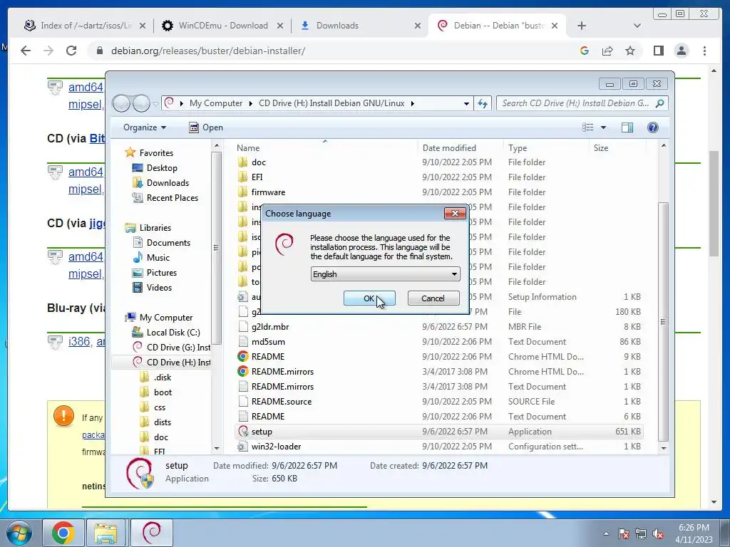The width and height of the screenshot is (730, 547).
Task: Cancel the Choose language dialog
Action: [433, 298]
